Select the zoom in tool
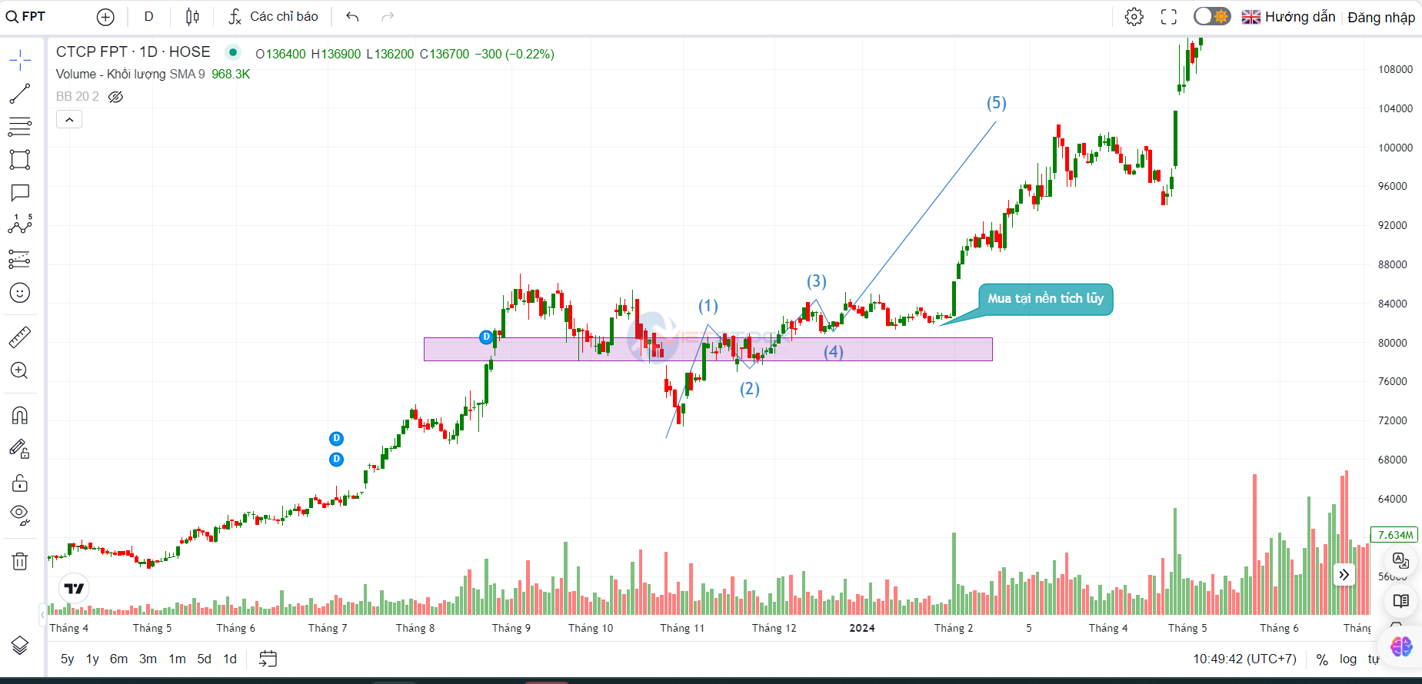Image resolution: width=1422 pixels, height=684 pixels. 20,370
